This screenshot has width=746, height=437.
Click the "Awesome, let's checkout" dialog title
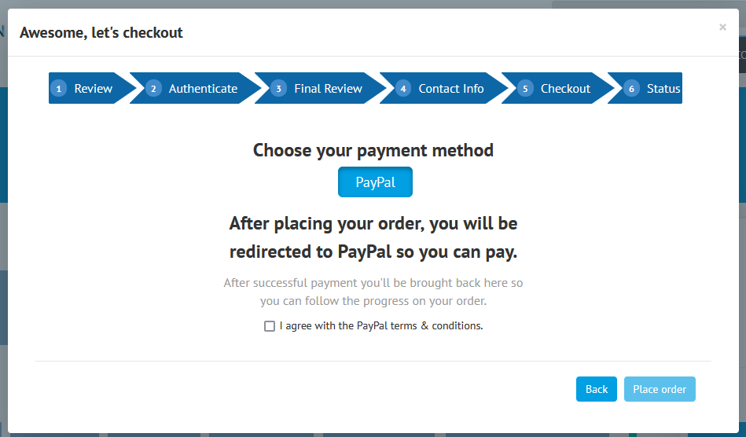[x=101, y=33]
